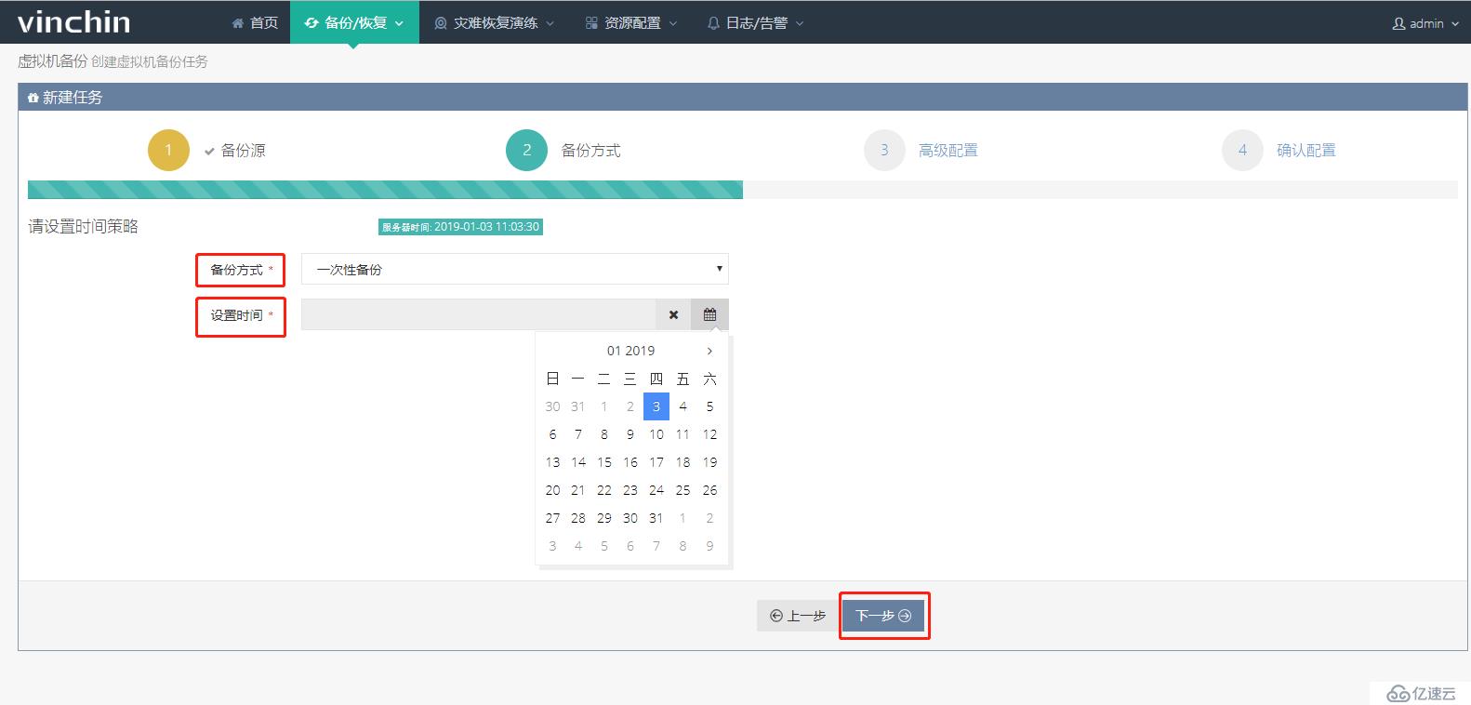Select date 27 in calendar
Image resolution: width=1471 pixels, height=705 pixels.
[552, 518]
